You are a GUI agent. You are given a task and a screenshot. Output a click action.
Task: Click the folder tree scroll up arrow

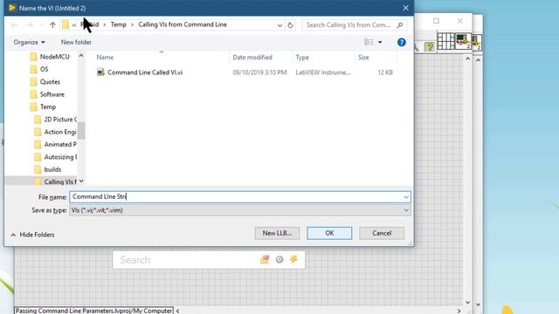pos(81,56)
